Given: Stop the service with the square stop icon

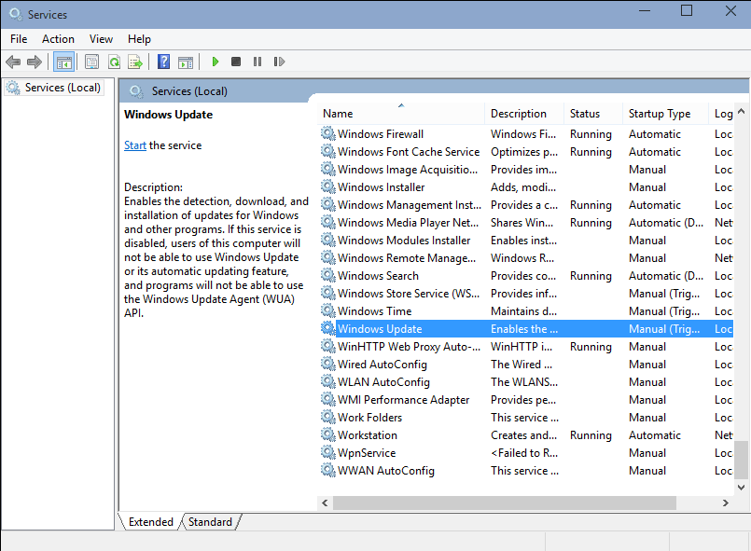Looking at the screenshot, I should 236,62.
